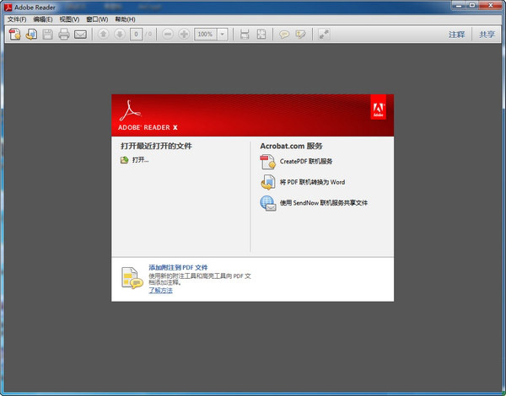Go to previous page with up arrow
The height and width of the screenshot is (396, 506).
pos(103,35)
